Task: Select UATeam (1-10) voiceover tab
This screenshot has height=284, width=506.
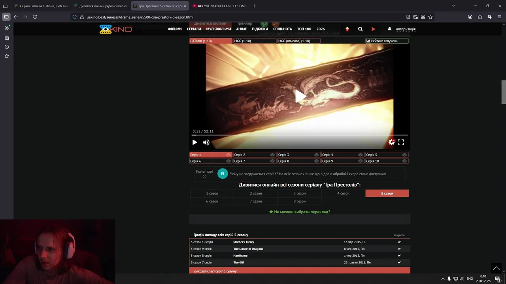Action: [x=211, y=41]
